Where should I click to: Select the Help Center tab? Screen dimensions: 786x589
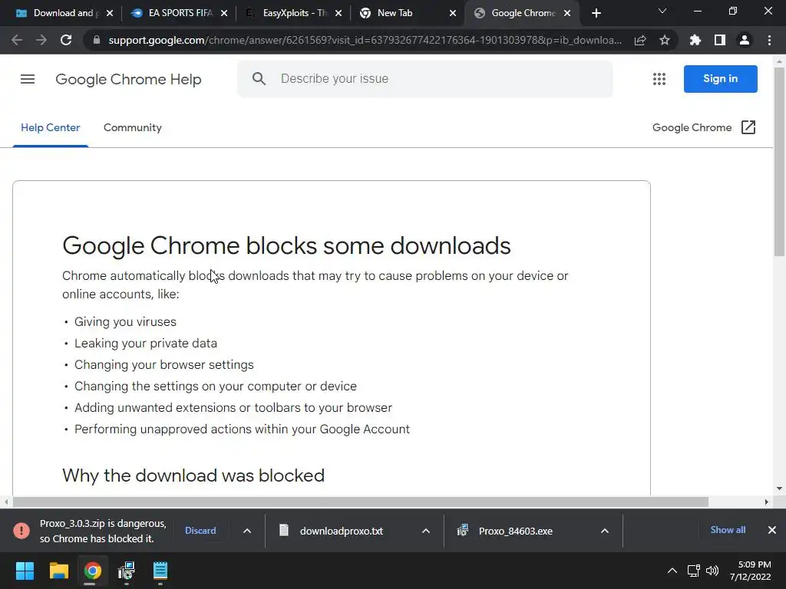pyautogui.click(x=50, y=128)
